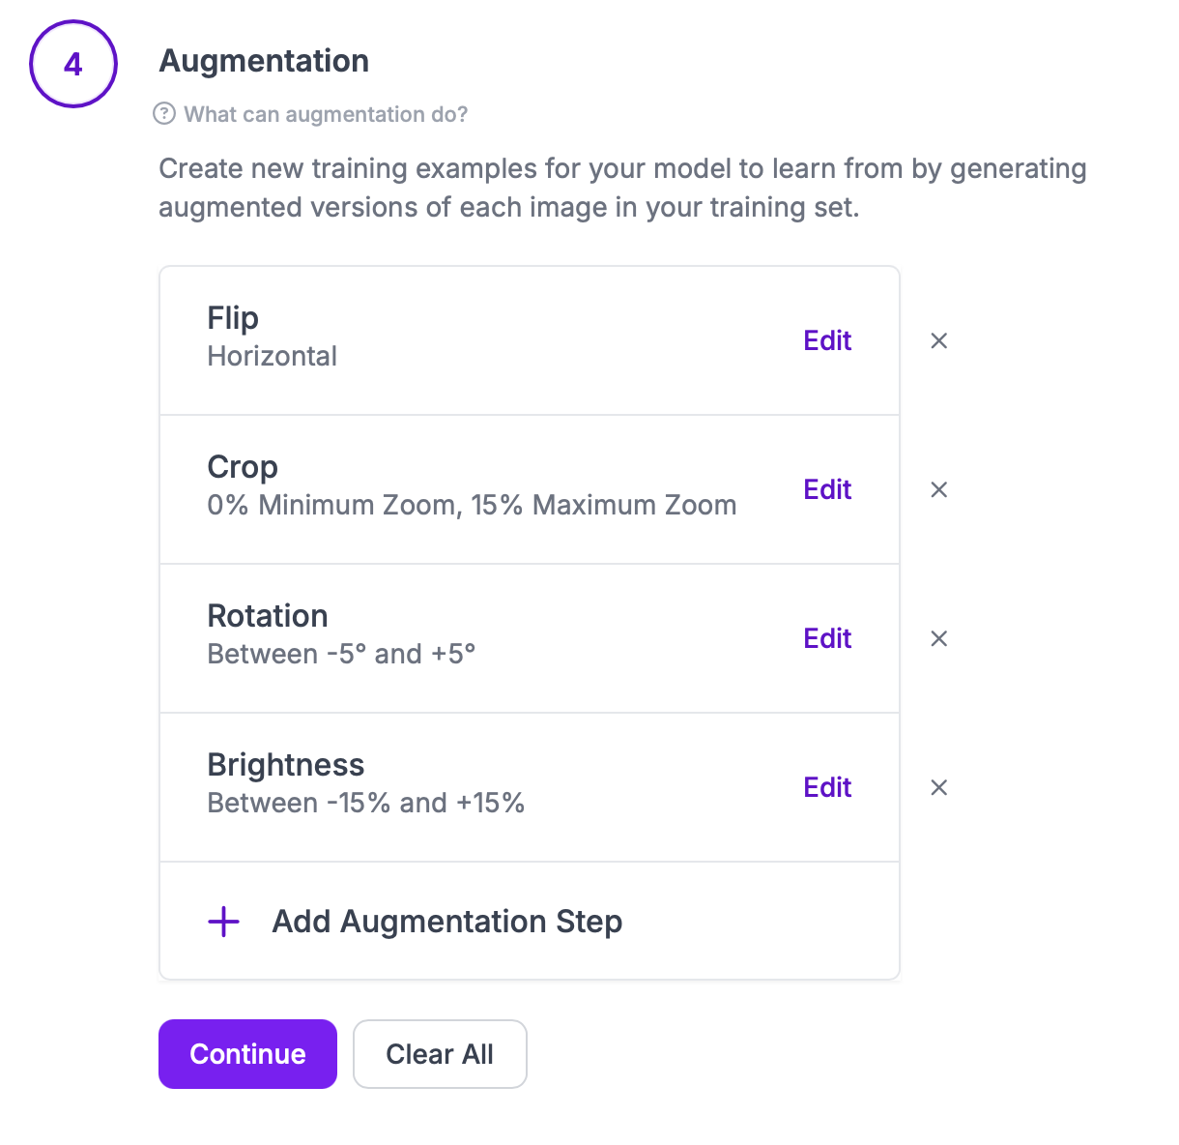Edit the Rotation degrees range
The image size is (1179, 1145).
[827, 639]
